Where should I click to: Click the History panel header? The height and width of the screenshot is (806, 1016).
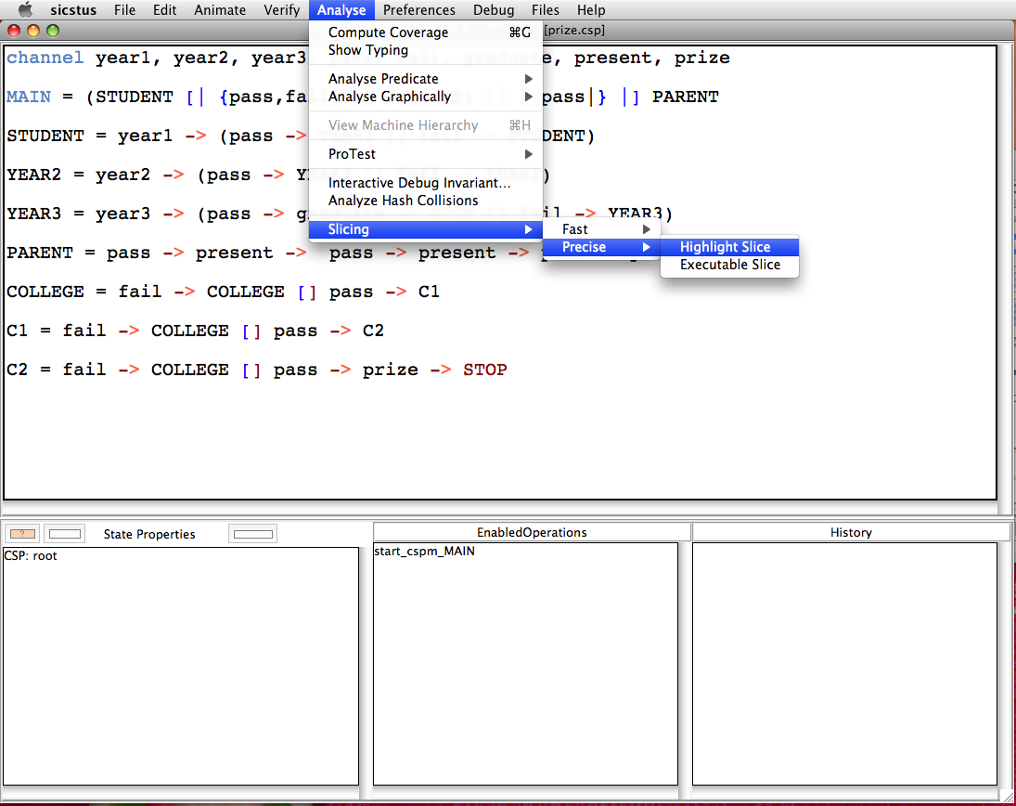click(851, 533)
